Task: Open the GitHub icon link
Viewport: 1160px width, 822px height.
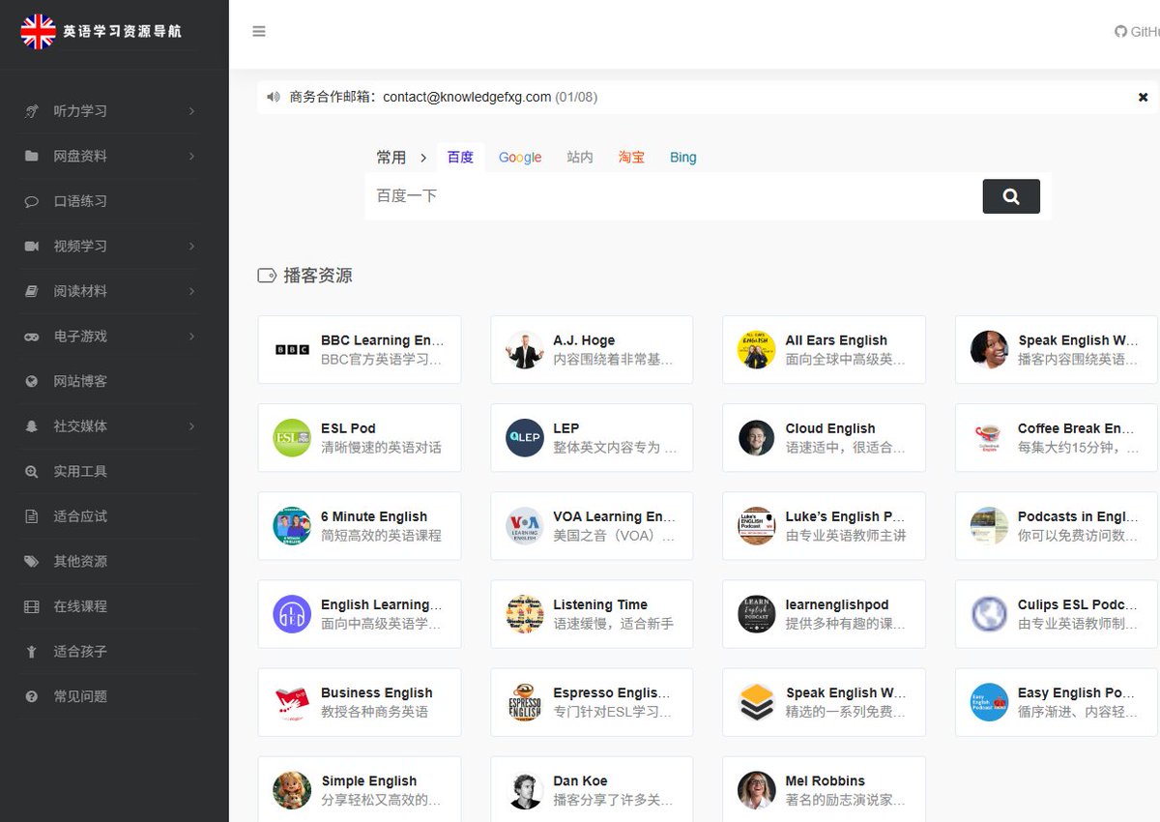Action: point(1120,31)
